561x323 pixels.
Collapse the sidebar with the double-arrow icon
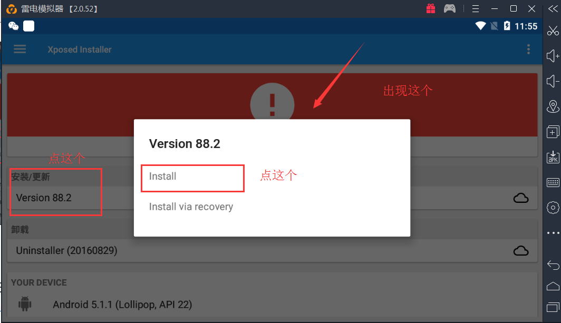click(x=553, y=8)
